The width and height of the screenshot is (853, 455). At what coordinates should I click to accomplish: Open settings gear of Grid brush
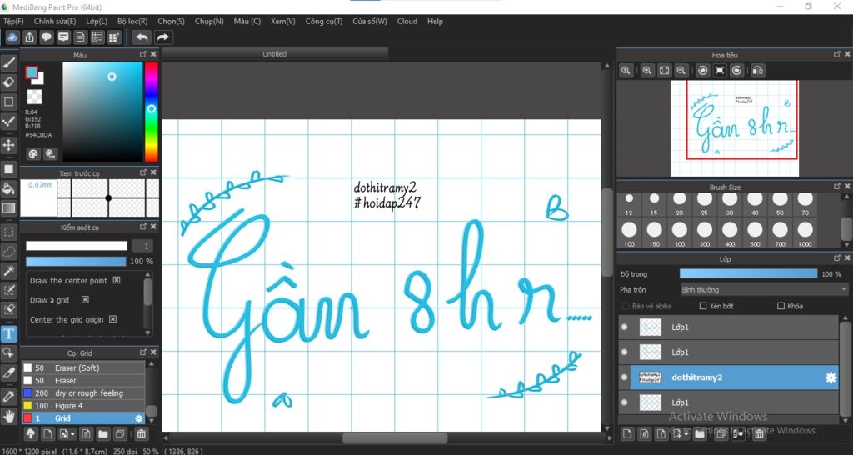click(x=139, y=418)
